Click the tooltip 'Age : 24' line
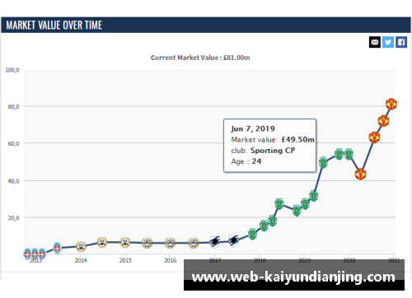The width and height of the screenshot is (412, 298). tap(246, 161)
